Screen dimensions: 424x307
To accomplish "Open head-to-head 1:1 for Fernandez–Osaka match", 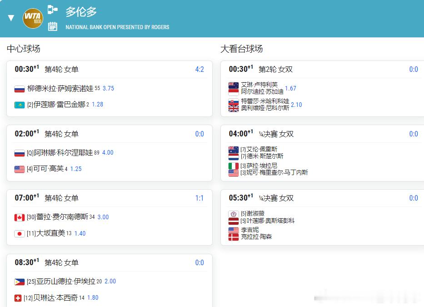I will tap(200, 198).
